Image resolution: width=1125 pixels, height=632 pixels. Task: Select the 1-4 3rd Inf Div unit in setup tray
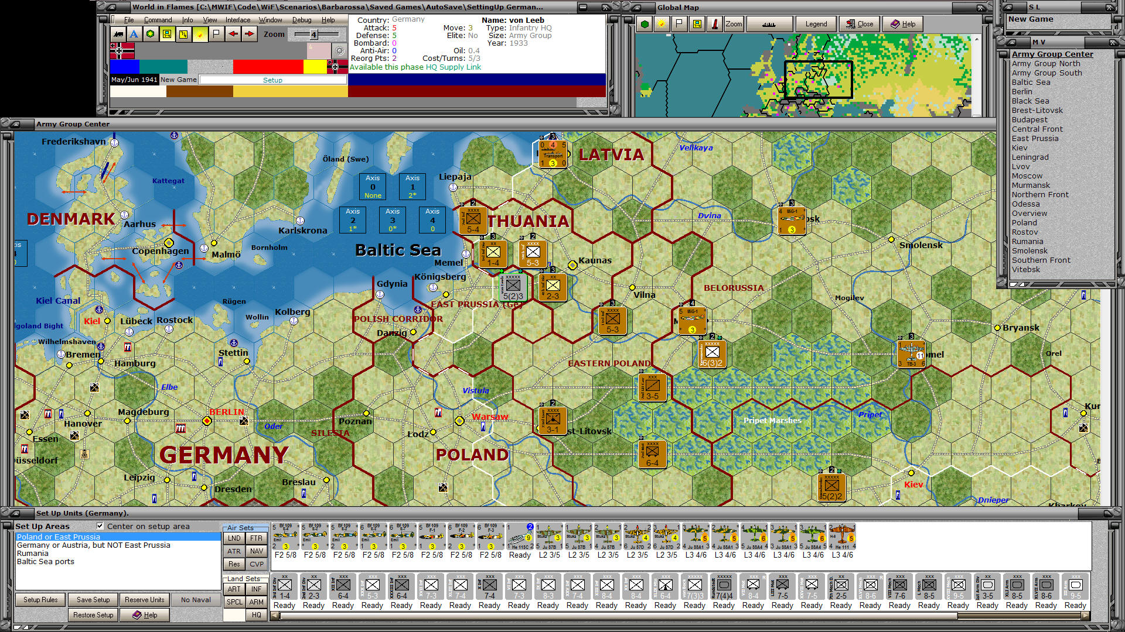click(x=284, y=587)
